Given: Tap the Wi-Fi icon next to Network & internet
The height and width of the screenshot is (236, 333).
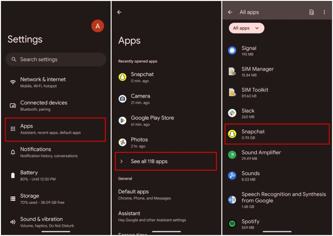Looking at the screenshot, I should point(13,82).
